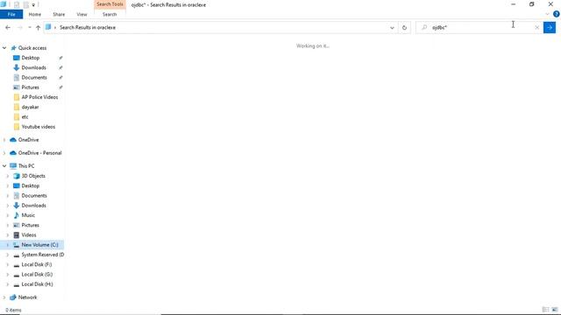Open Documents under This PC
Image resolution: width=561 pixels, height=315 pixels.
(34, 196)
